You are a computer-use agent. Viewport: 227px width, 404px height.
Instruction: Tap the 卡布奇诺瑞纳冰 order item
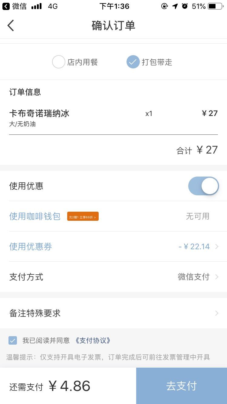coord(39,114)
